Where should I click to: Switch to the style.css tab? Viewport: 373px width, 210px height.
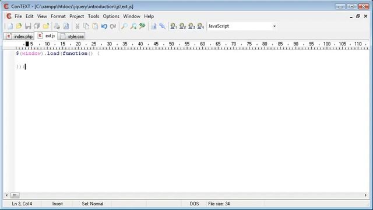click(72, 36)
